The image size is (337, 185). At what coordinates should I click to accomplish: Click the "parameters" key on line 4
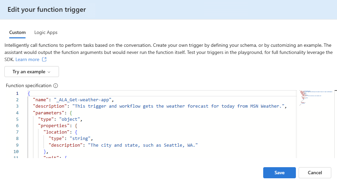(49, 113)
